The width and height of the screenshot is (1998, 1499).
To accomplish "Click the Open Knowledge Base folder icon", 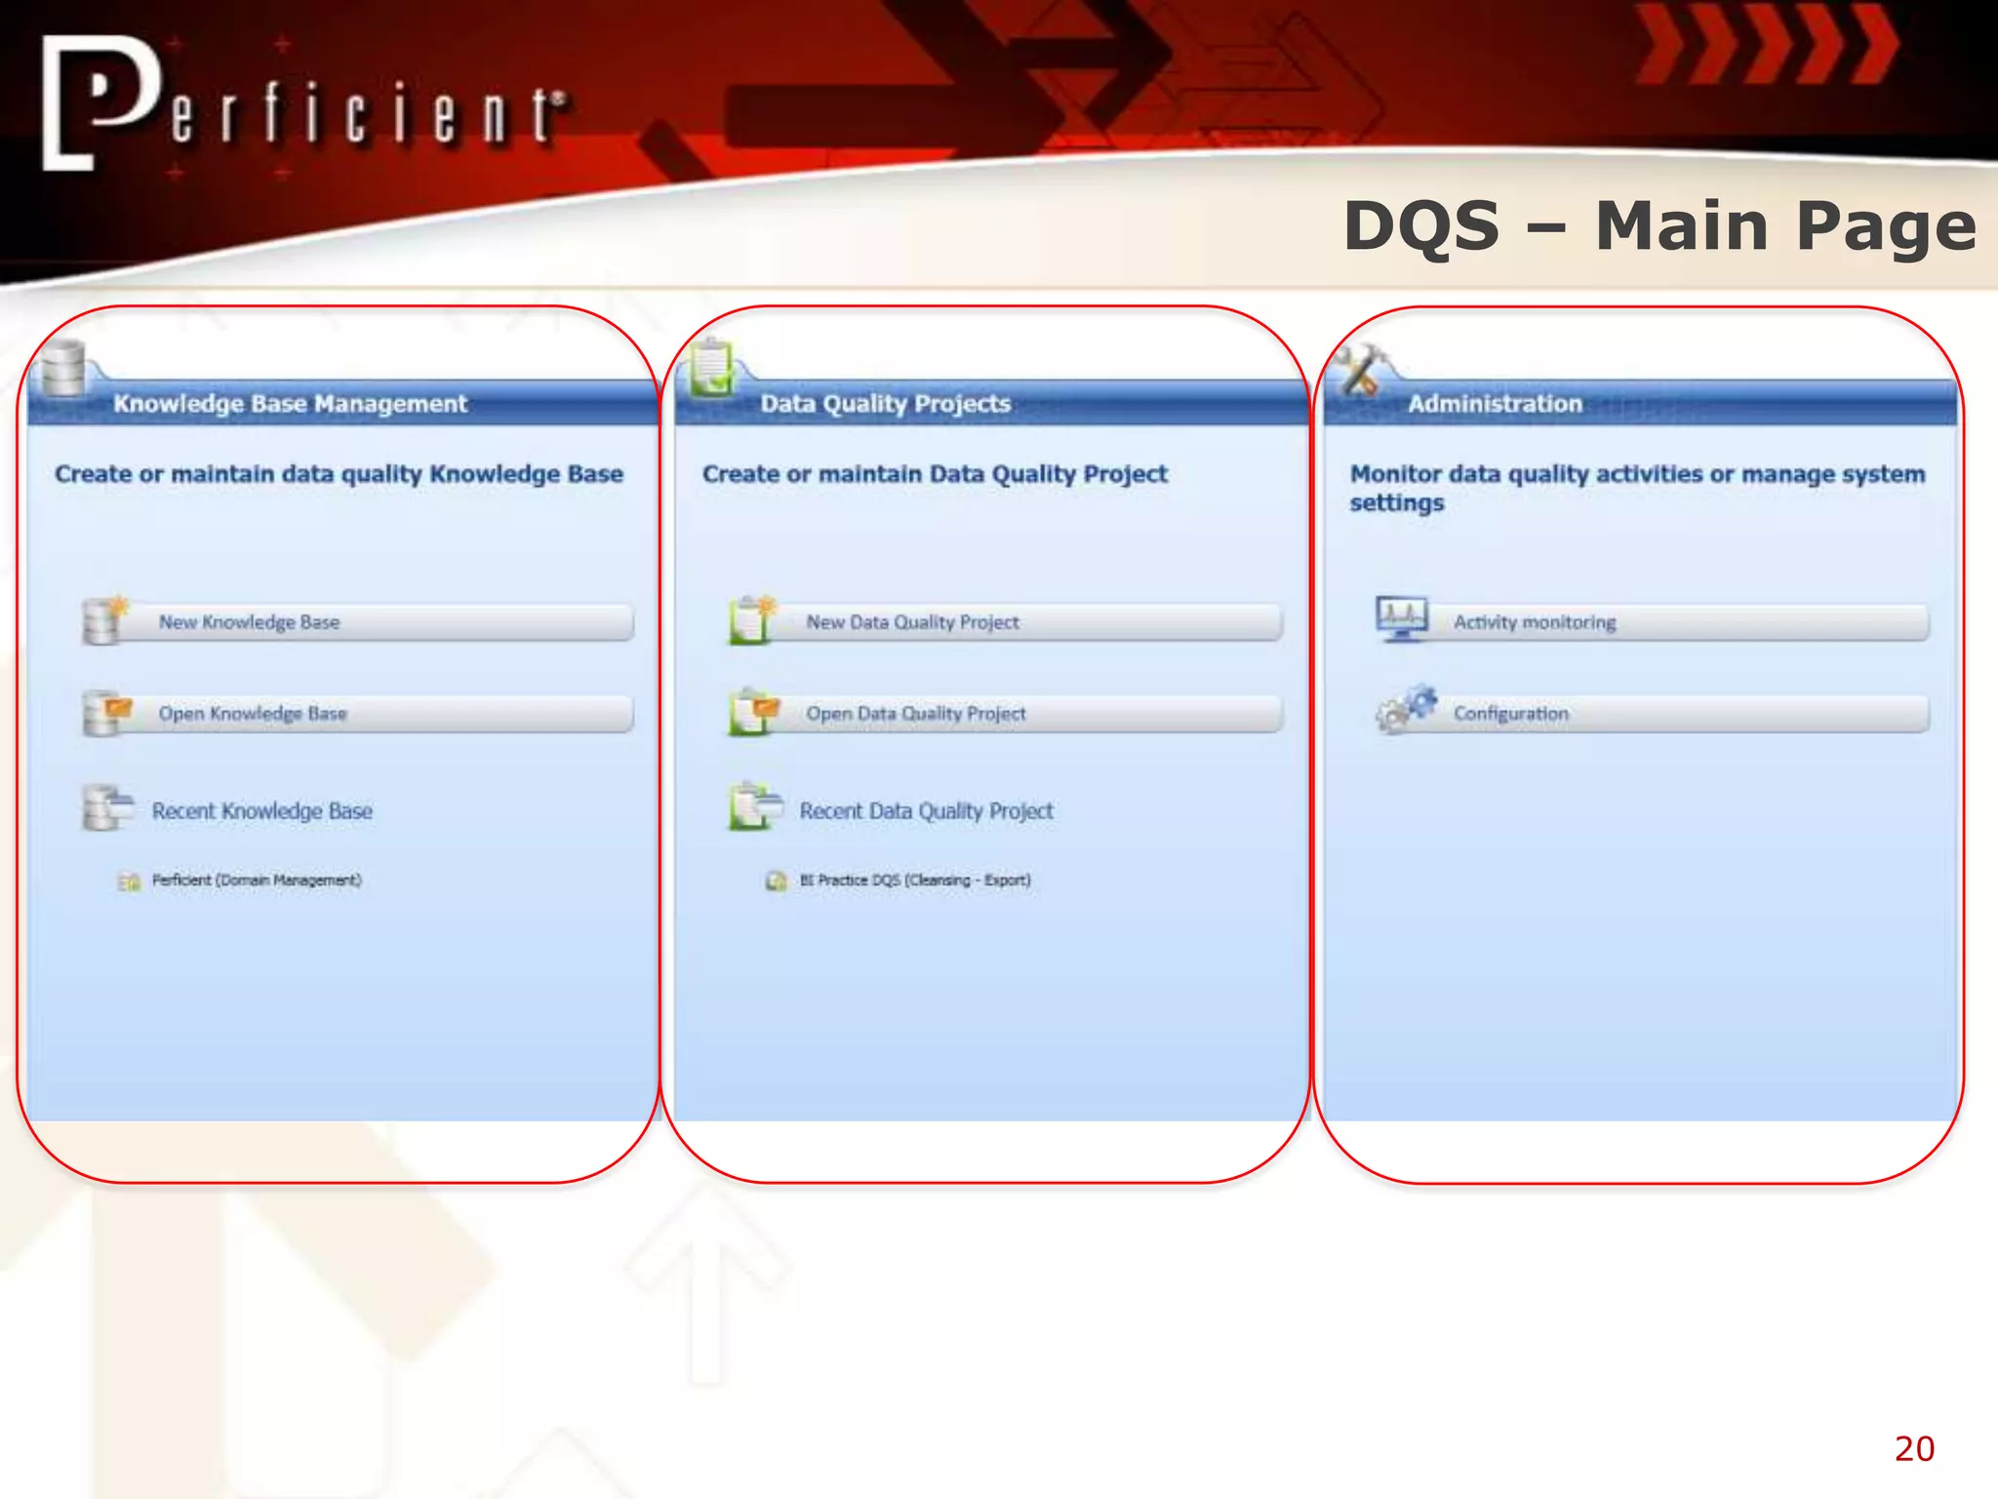I will 105,712.
